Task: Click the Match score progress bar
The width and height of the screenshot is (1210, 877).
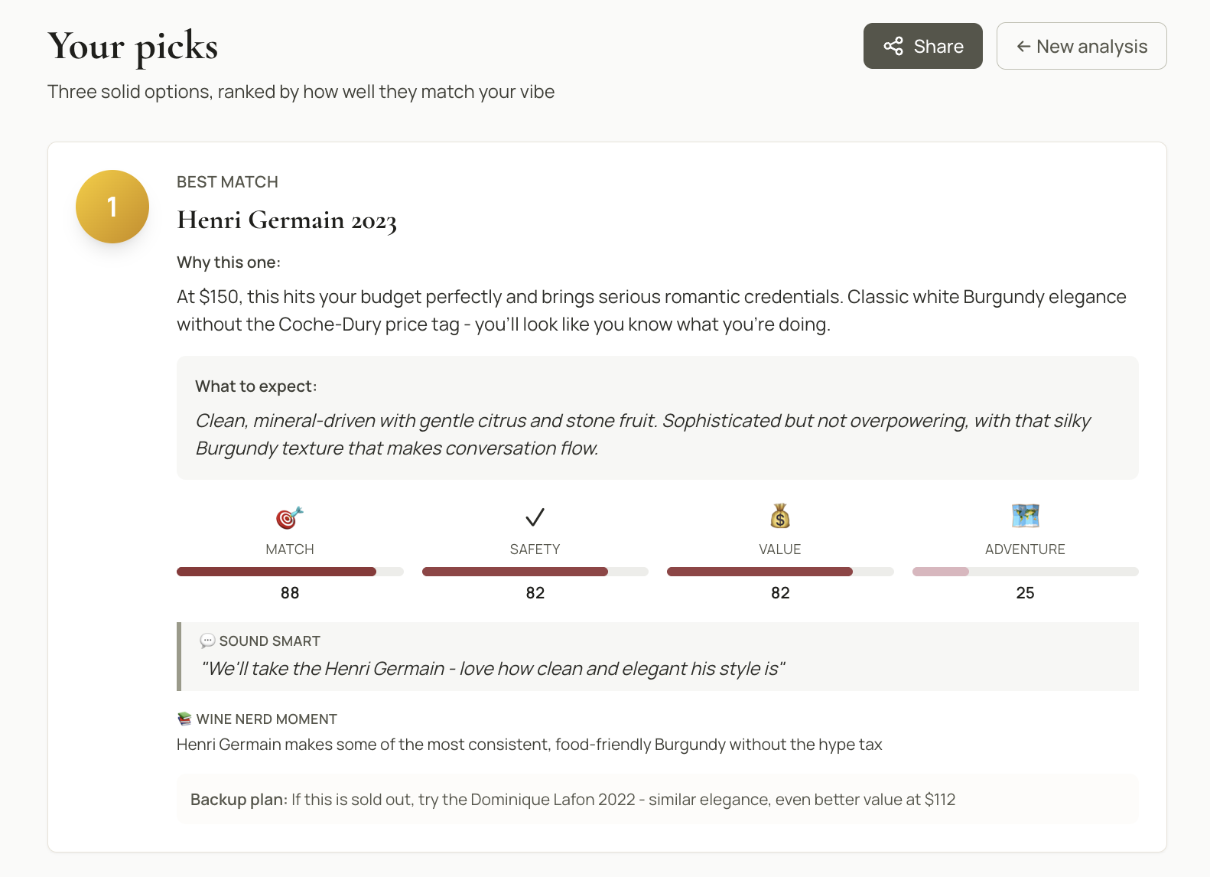Action: (x=290, y=572)
